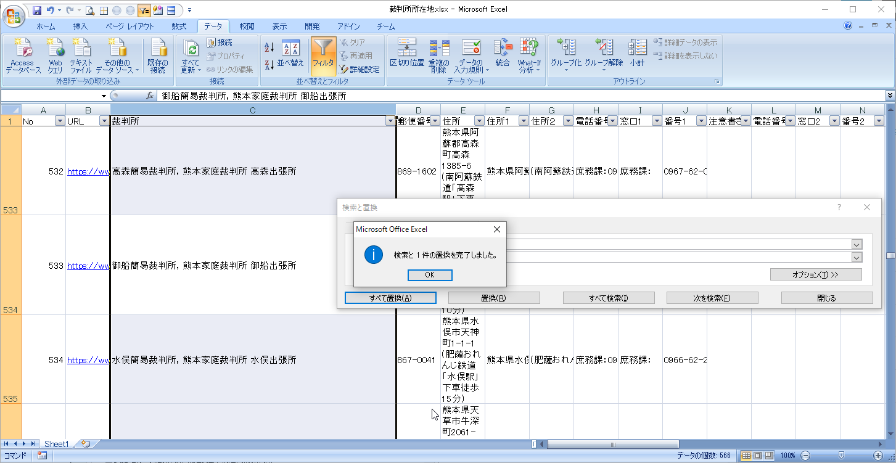Screen dimensions: 896x463
Task: Open the row 534 URL hyperlink
Action: [88, 360]
